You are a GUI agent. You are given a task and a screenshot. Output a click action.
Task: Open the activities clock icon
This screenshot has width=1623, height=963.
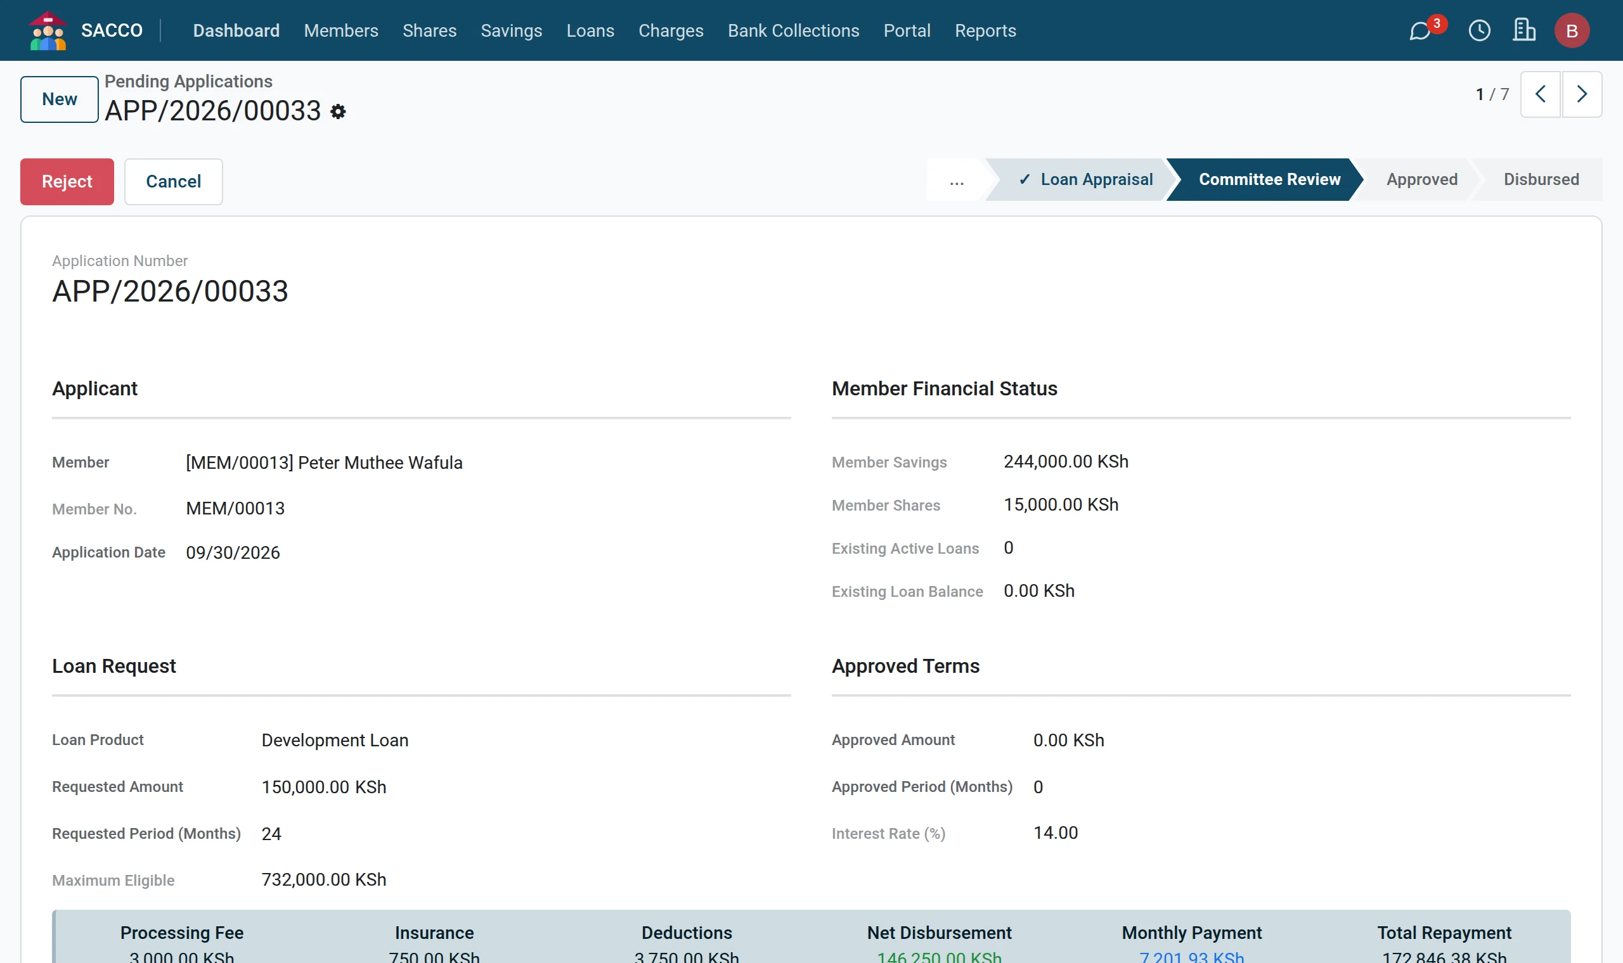[x=1480, y=30]
